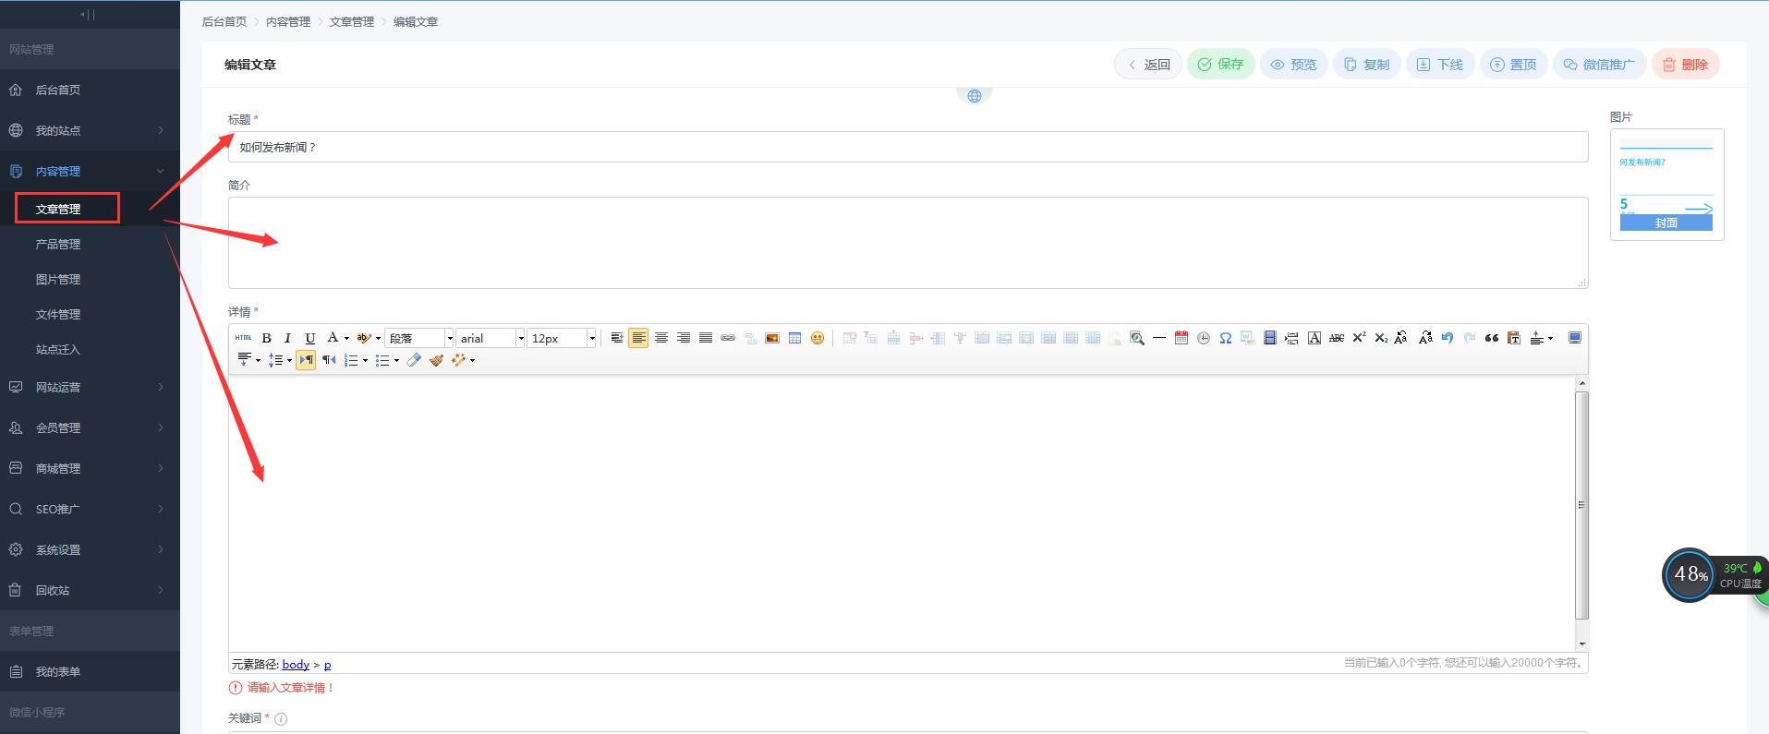Click the eraser clear formatting icon
Screen dimensions: 1769x734
point(414,360)
